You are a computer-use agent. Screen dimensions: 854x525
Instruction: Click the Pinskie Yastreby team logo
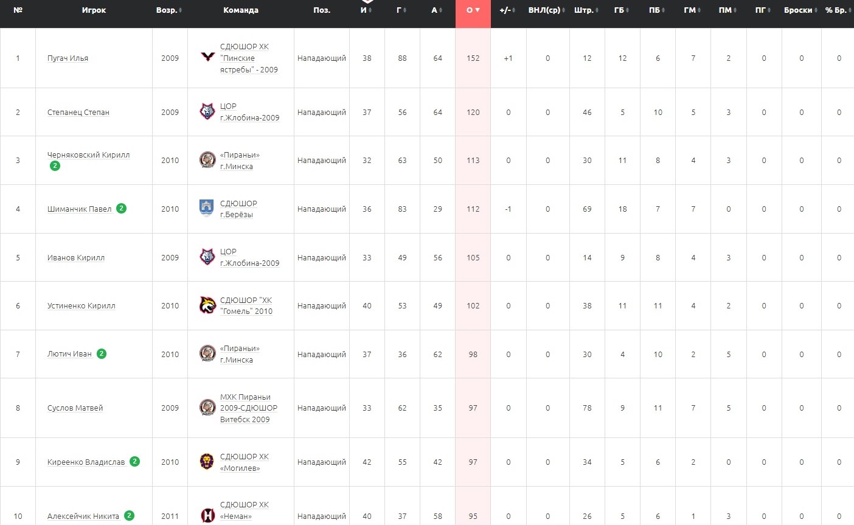(208, 57)
